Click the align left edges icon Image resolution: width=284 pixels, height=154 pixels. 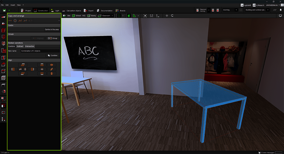click(13, 69)
